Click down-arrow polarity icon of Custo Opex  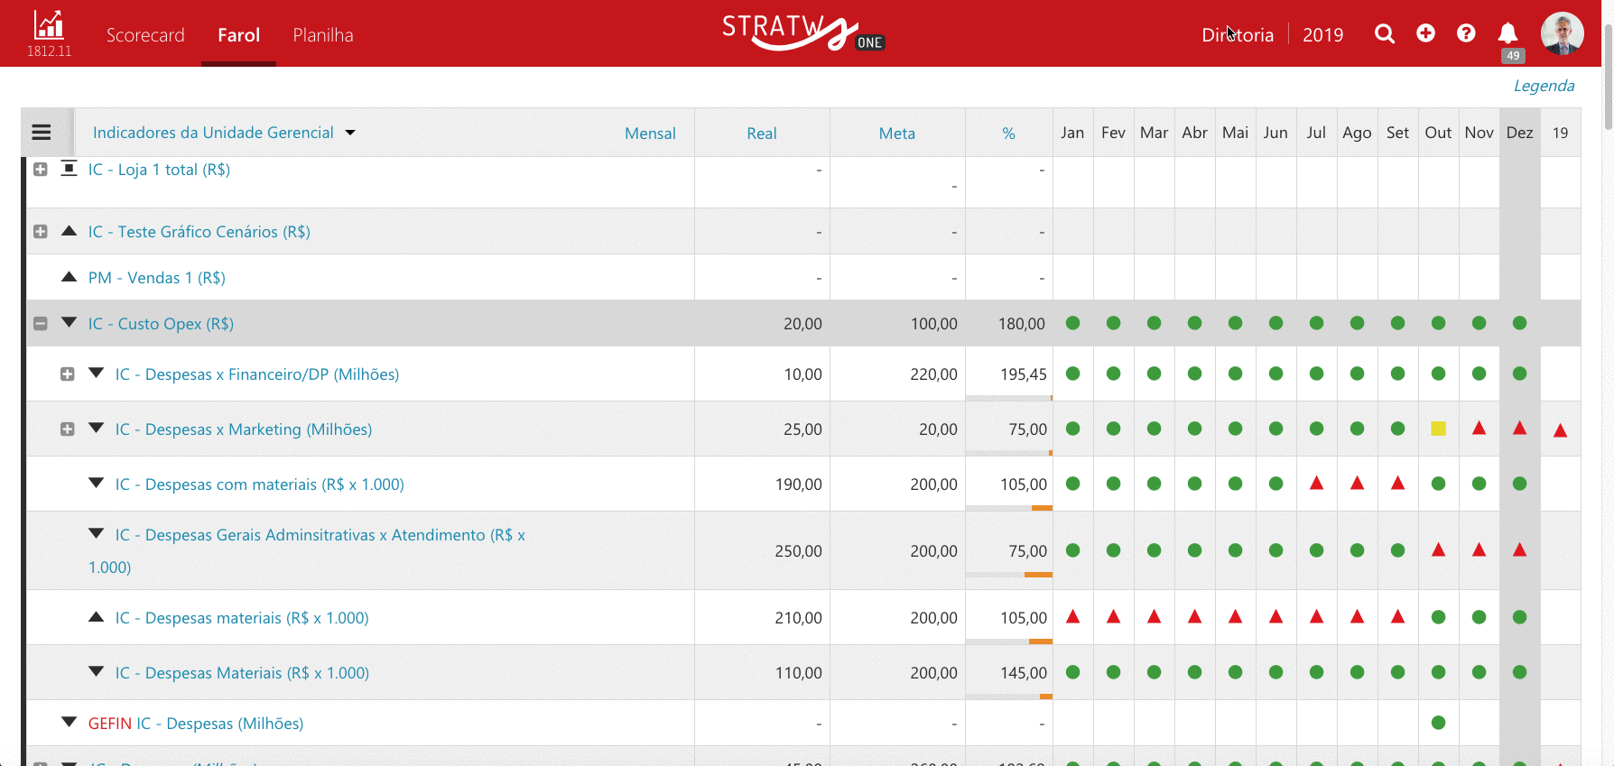[69, 322]
